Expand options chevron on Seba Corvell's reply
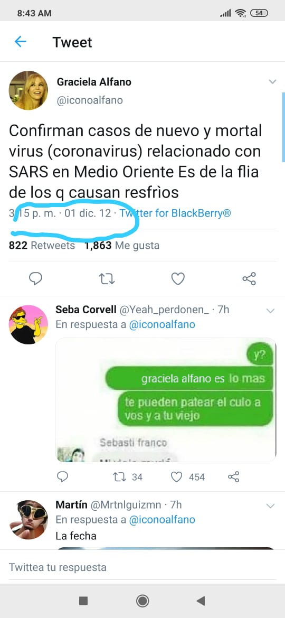 (x=270, y=311)
